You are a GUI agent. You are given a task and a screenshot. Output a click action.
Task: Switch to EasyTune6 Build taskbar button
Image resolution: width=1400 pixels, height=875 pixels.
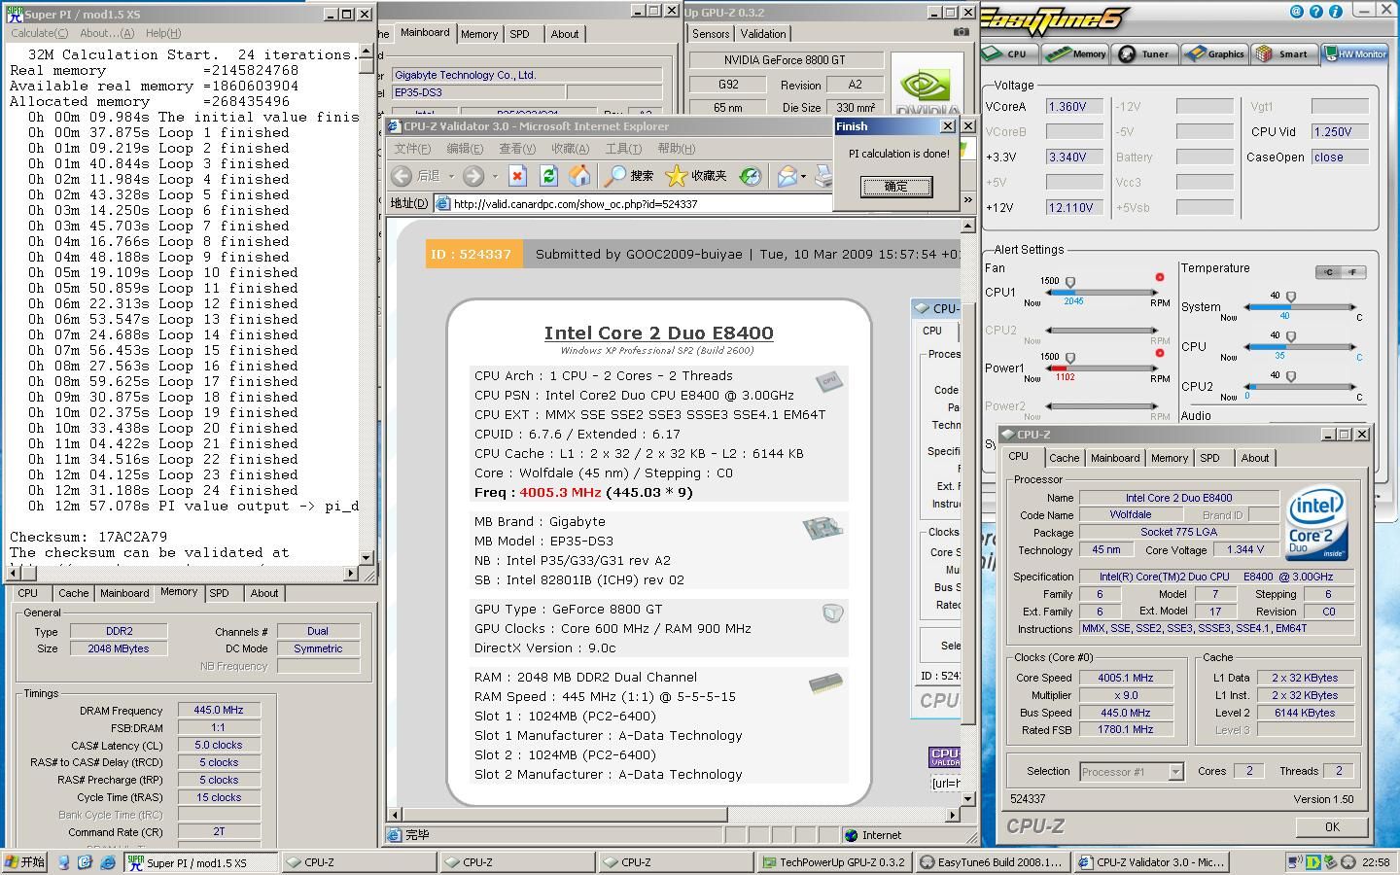(993, 862)
